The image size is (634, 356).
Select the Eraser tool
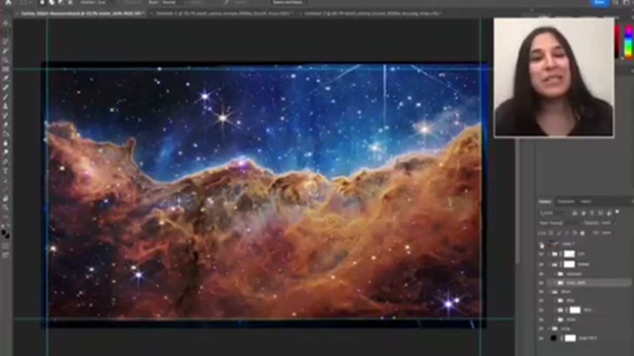(7, 124)
